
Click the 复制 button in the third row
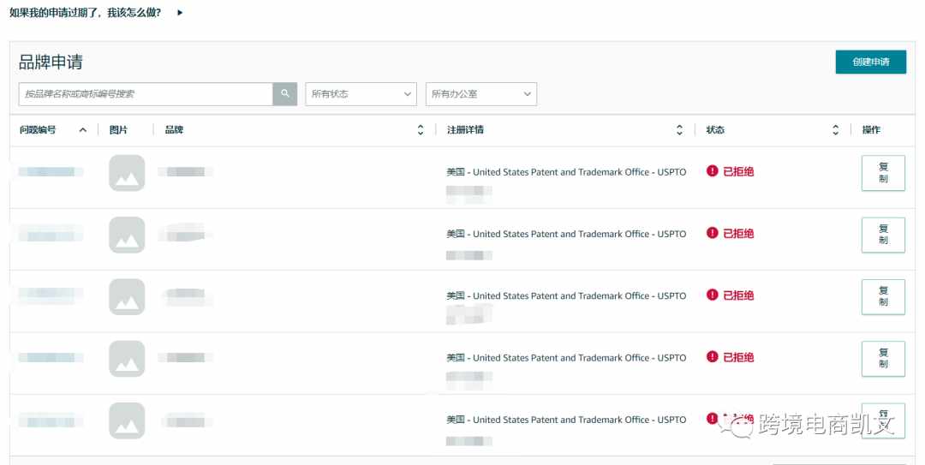[x=883, y=297]
